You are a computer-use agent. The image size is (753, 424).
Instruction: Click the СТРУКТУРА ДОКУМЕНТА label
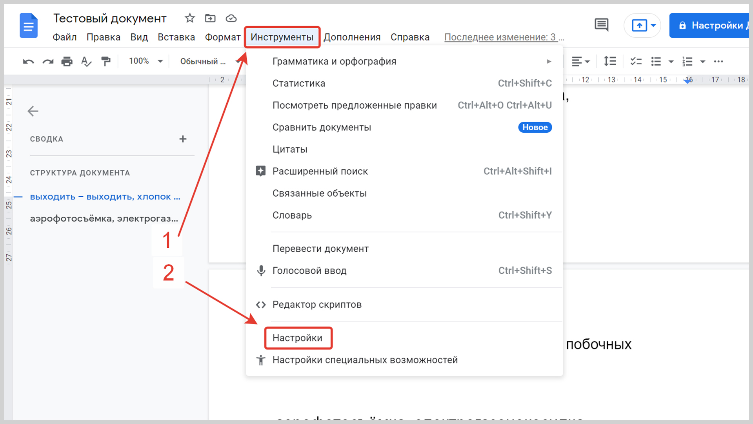(x=80, y=173)
